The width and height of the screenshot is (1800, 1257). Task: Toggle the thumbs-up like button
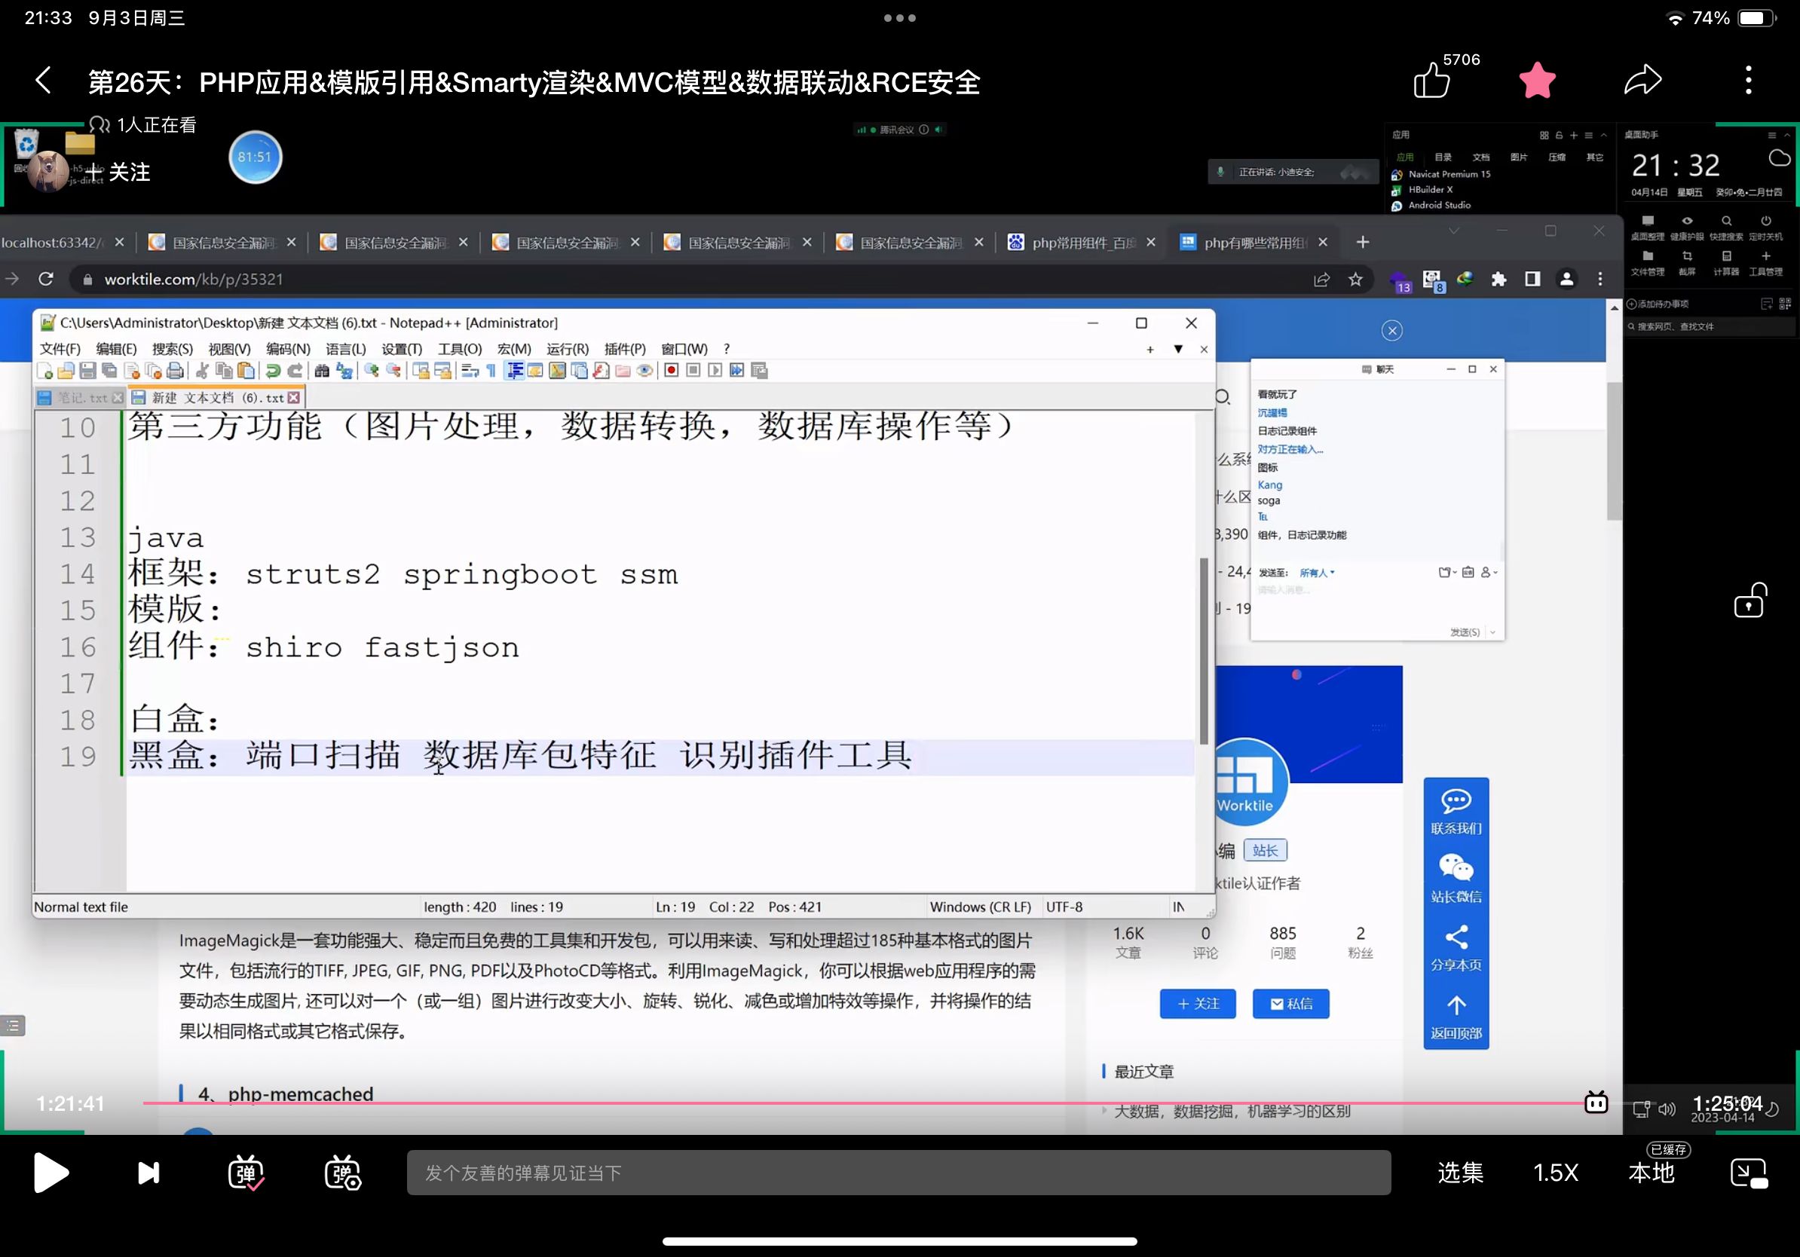click(x=1431, y=80)
